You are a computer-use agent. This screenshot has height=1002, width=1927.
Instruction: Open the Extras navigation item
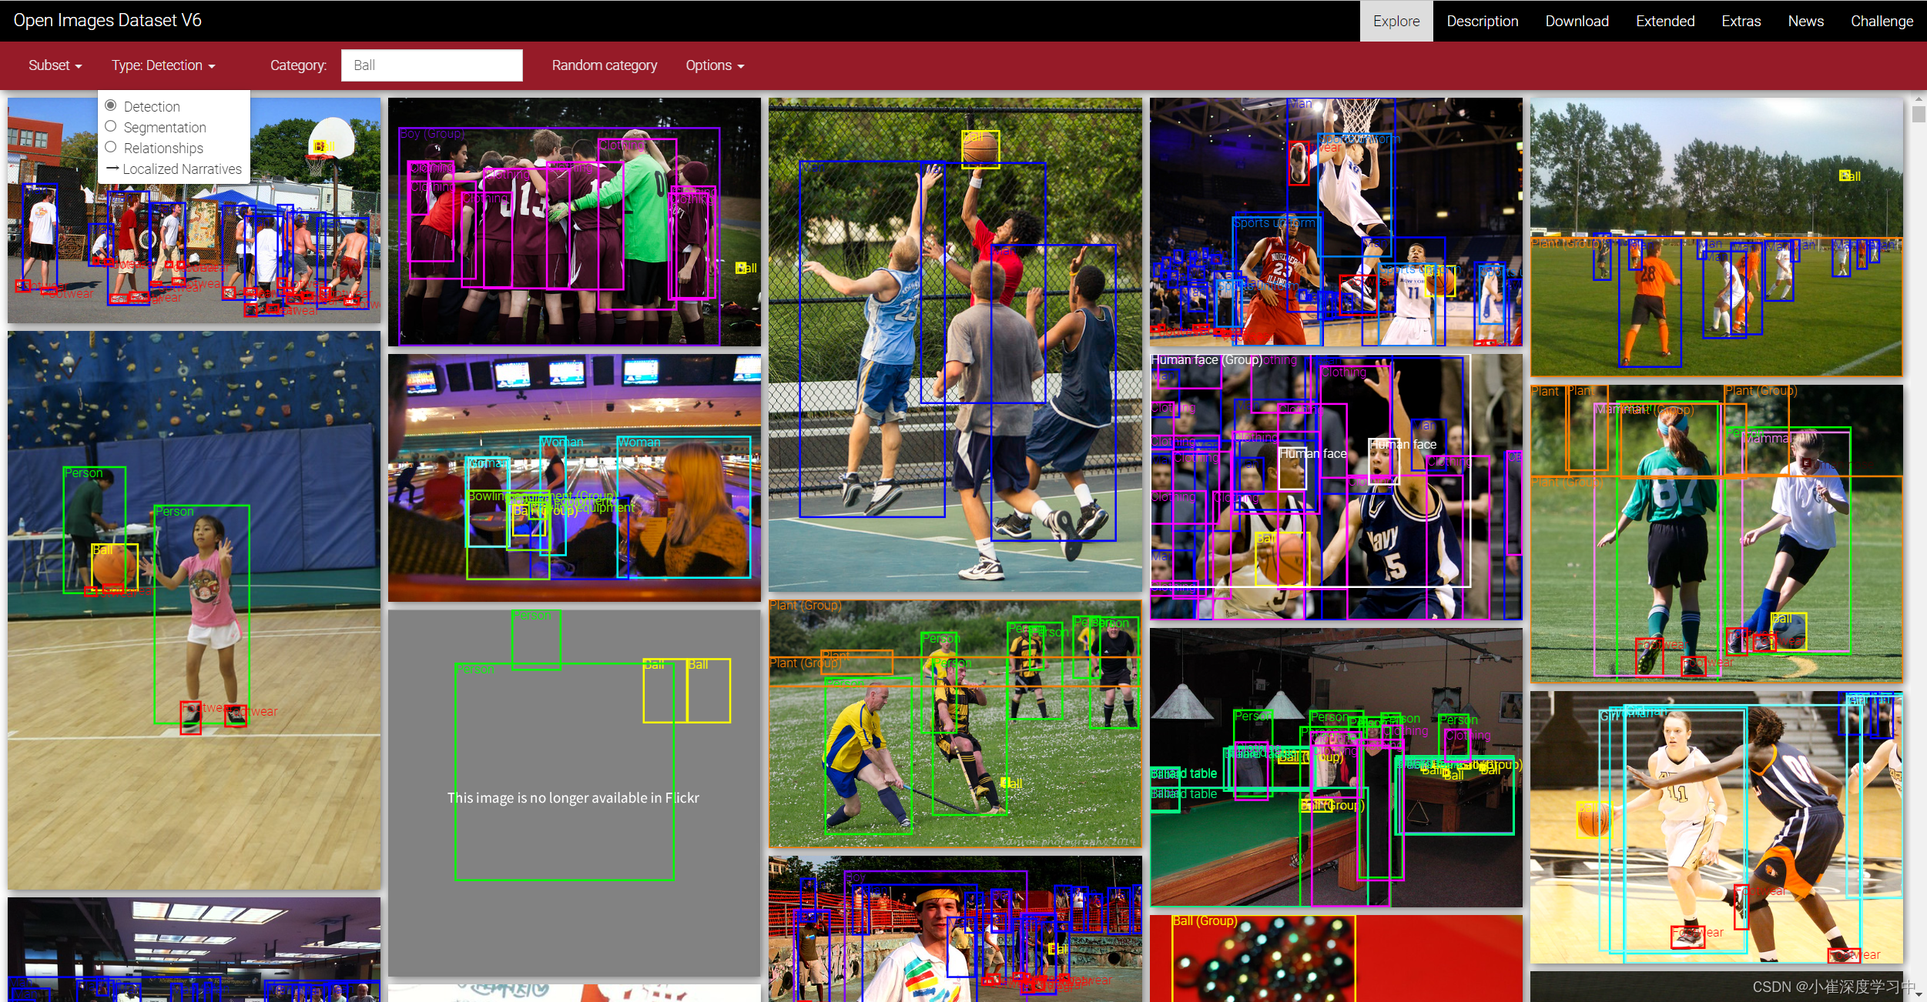point(1741,21)
